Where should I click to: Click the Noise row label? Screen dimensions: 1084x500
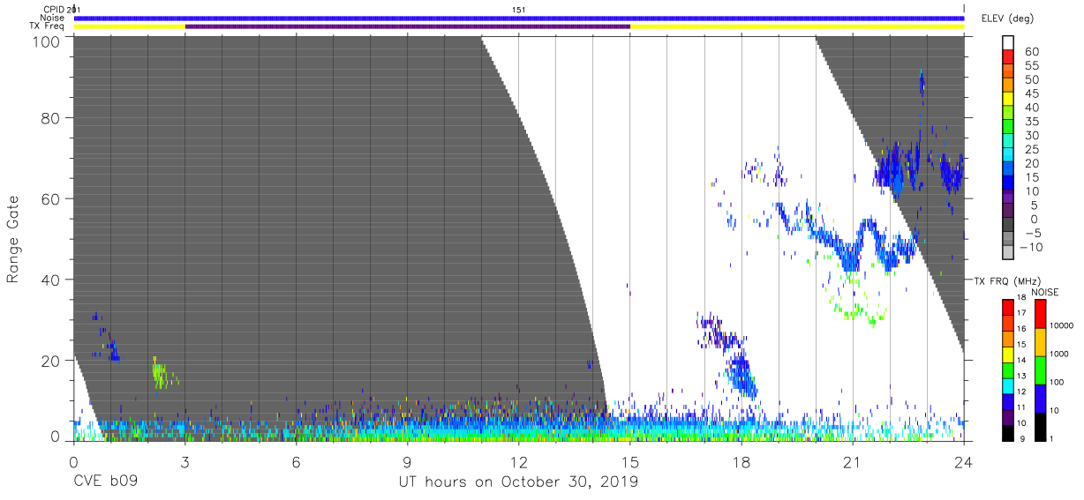pos(54,18)
